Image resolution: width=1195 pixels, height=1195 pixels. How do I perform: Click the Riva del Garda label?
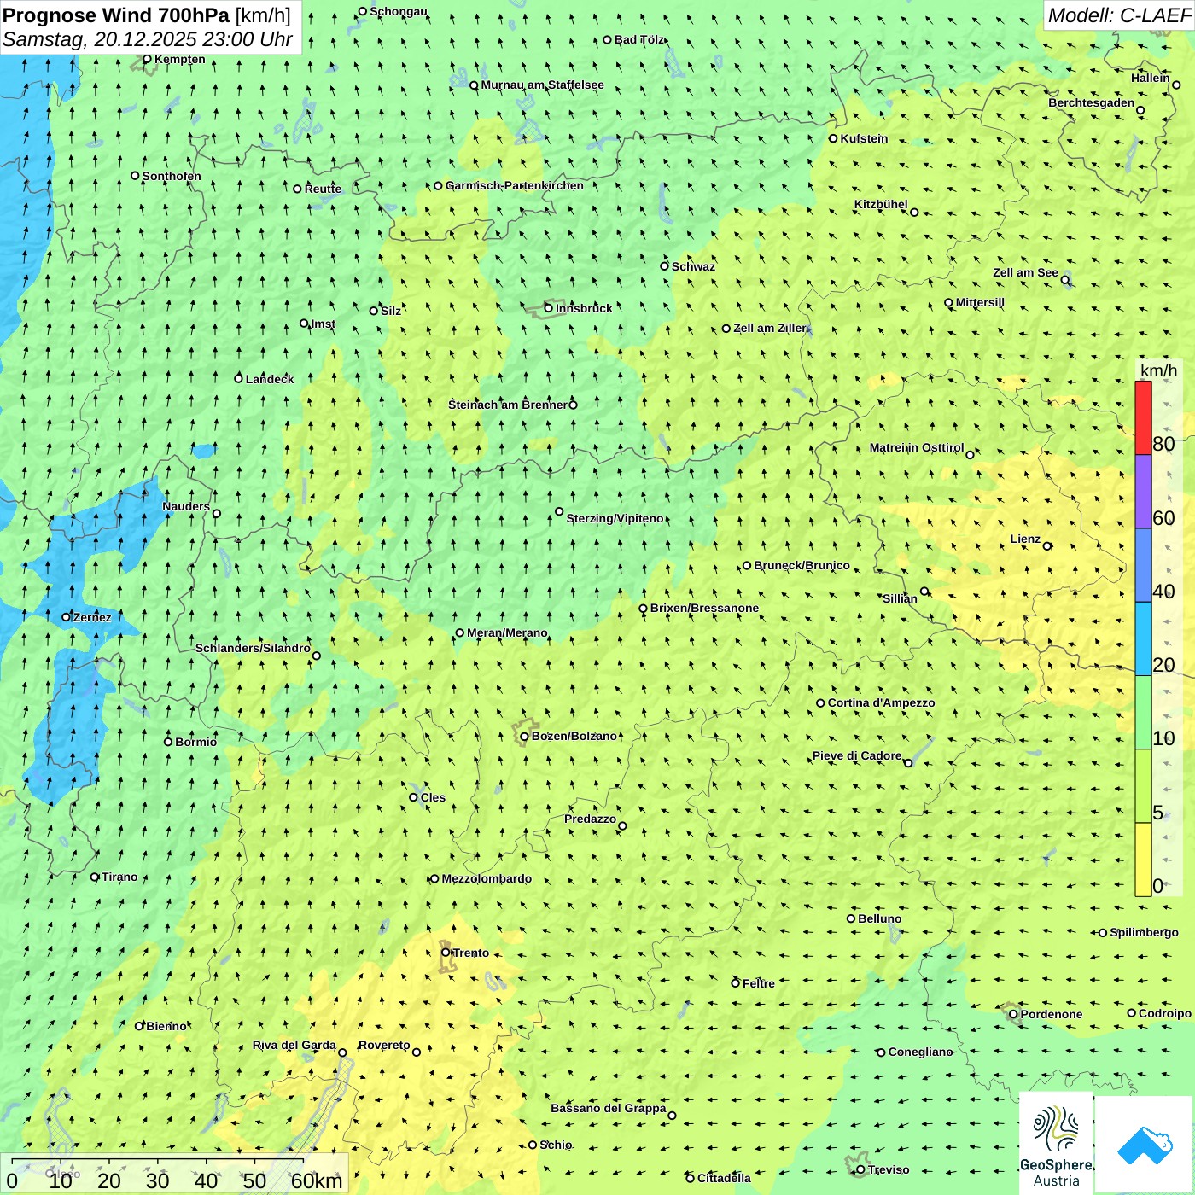(294, 1045)
